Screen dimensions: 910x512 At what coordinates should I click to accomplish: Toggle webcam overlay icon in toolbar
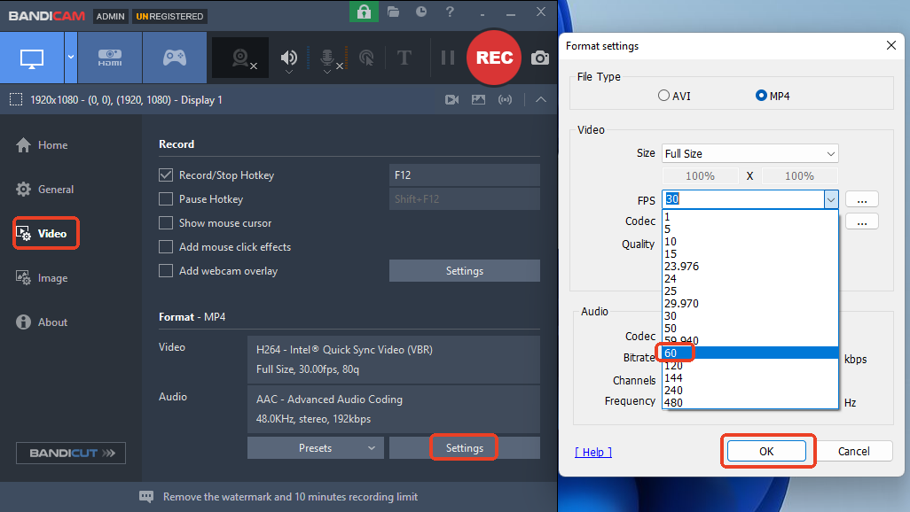pyautogui.click(x=240, y=58)
